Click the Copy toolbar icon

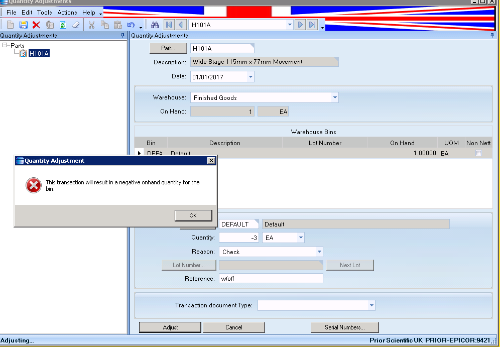point(104,25)
